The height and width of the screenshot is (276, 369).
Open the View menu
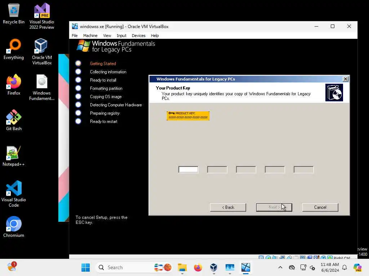107,36
